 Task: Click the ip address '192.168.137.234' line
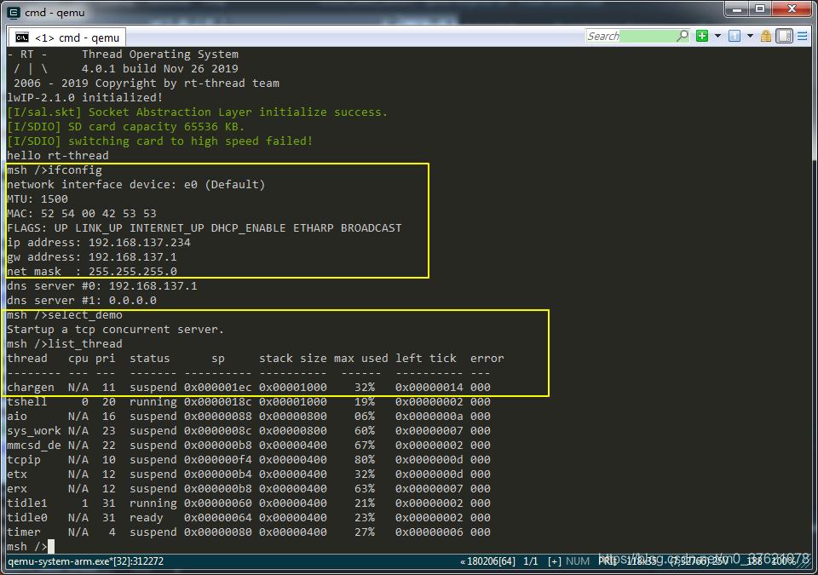pos(99,243)
